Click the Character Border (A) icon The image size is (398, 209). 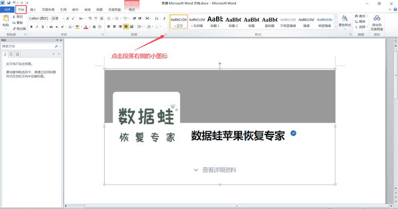click(x=102, y=18)
